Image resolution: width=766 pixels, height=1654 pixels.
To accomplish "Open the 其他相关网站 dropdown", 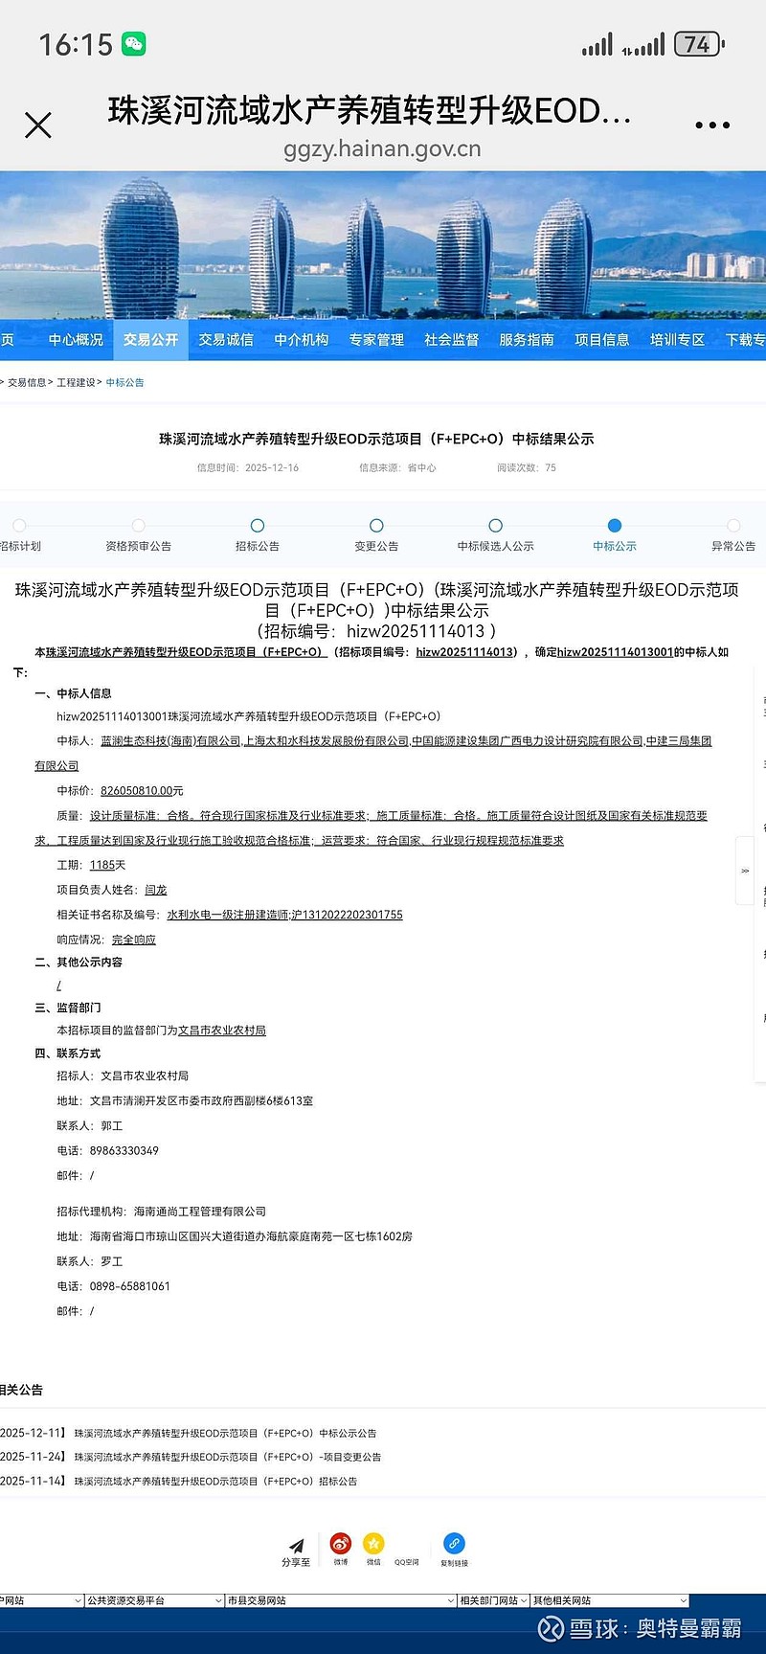I will (610, 1600).
